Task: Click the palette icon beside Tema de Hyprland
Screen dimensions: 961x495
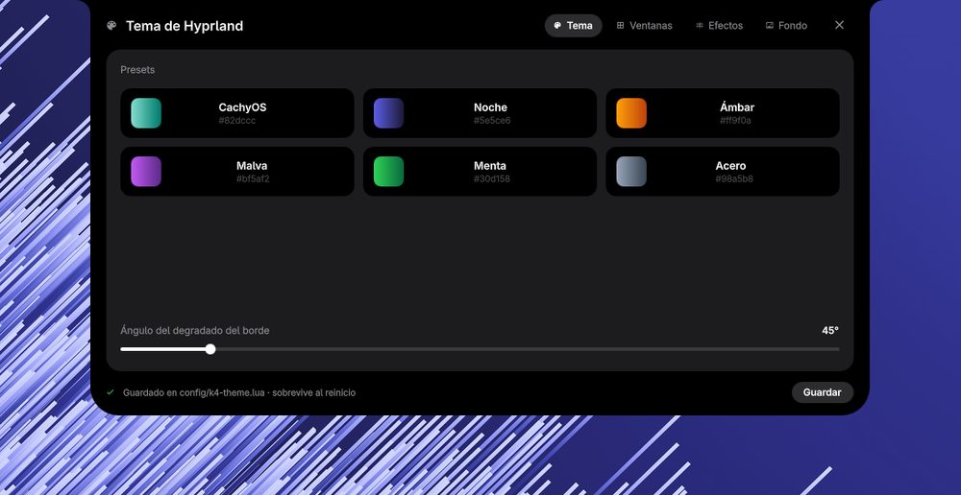Action: 111,26
